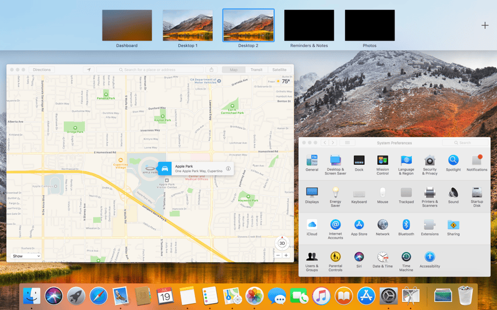The height and width of the screenshot is (310, 497).
Task: Open Trackpad preferences pane
Action: (x=406, y=195)
